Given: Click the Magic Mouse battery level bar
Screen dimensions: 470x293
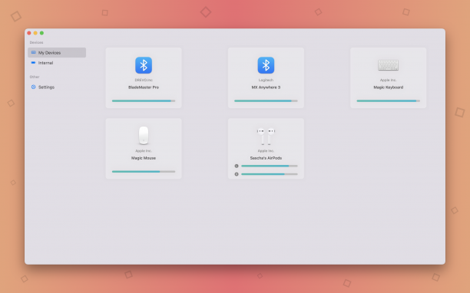Looking at the screenshot, I should (x=144, y=172).
